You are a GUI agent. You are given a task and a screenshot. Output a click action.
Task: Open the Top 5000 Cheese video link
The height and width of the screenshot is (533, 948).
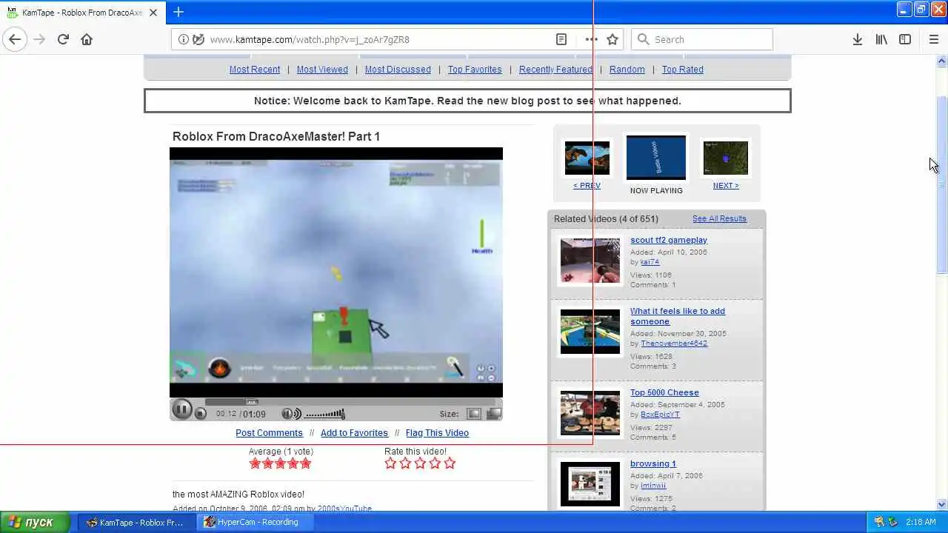click(664, 392)
